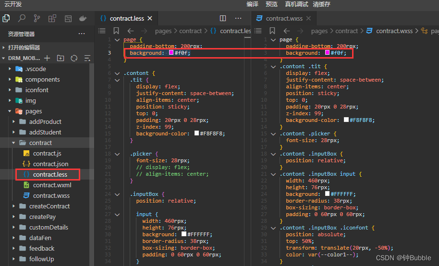Collapse all folders in explorer

[87, 58]
